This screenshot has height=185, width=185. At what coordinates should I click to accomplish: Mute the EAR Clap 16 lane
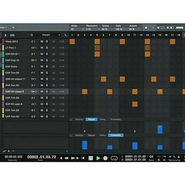point(42,60)
